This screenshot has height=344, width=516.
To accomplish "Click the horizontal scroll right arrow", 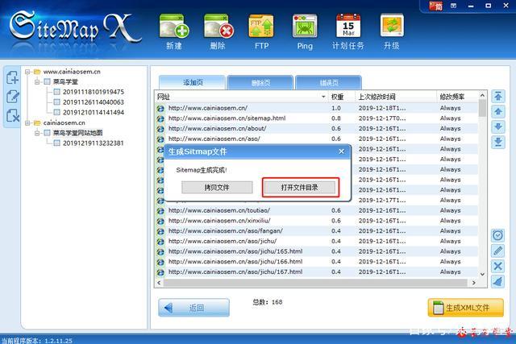I will click(473, 283).
